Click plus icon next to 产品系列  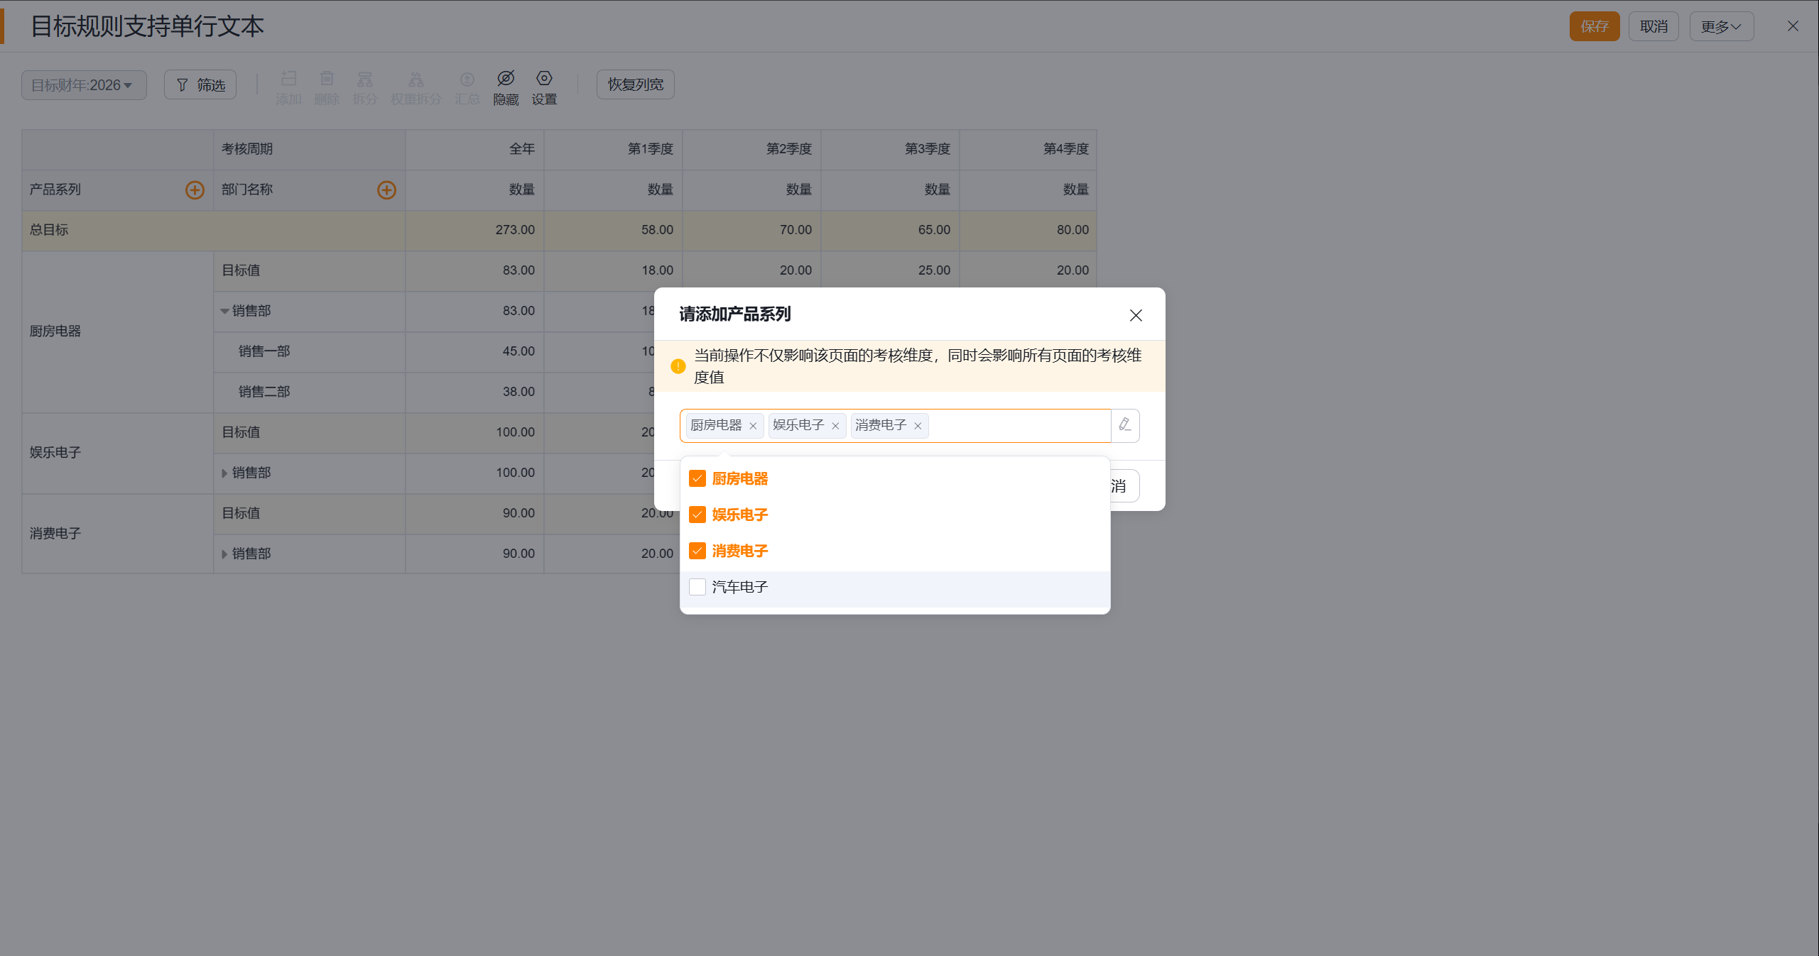[x=195, y=189]
